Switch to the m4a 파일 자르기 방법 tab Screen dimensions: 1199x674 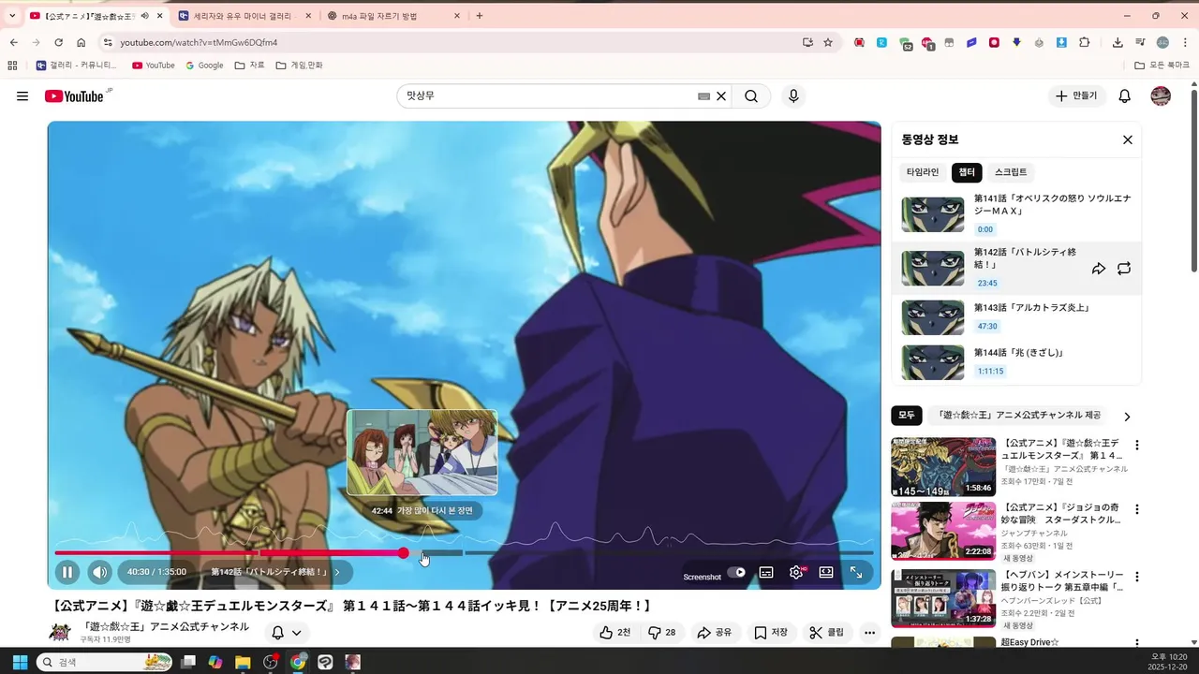[392, 16]
